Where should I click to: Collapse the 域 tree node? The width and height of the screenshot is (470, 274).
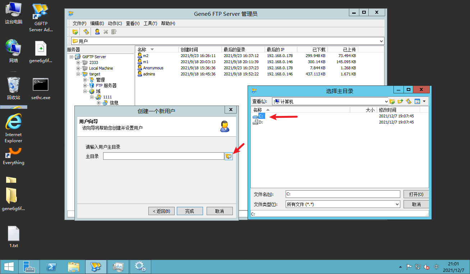(x=85, y=91)
